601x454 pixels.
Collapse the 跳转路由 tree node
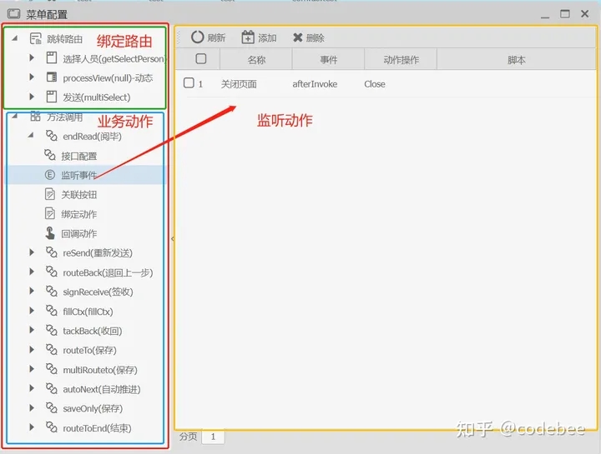[15, 37]
